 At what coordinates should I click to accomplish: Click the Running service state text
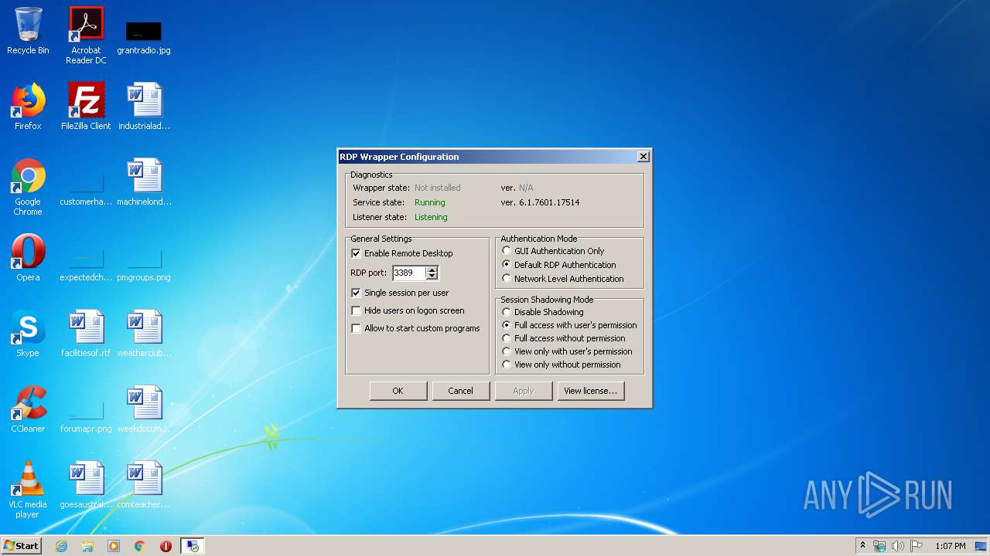point(429,202)
